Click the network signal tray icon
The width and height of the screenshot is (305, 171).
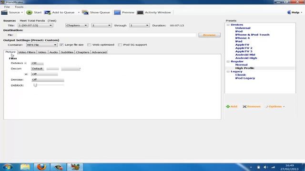pyautogui.click(x=273, y=167)
